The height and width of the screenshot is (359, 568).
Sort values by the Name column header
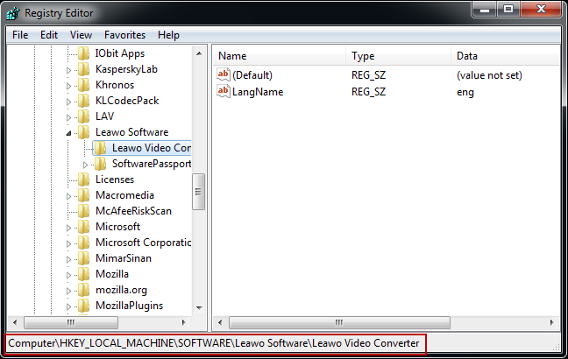279,56
